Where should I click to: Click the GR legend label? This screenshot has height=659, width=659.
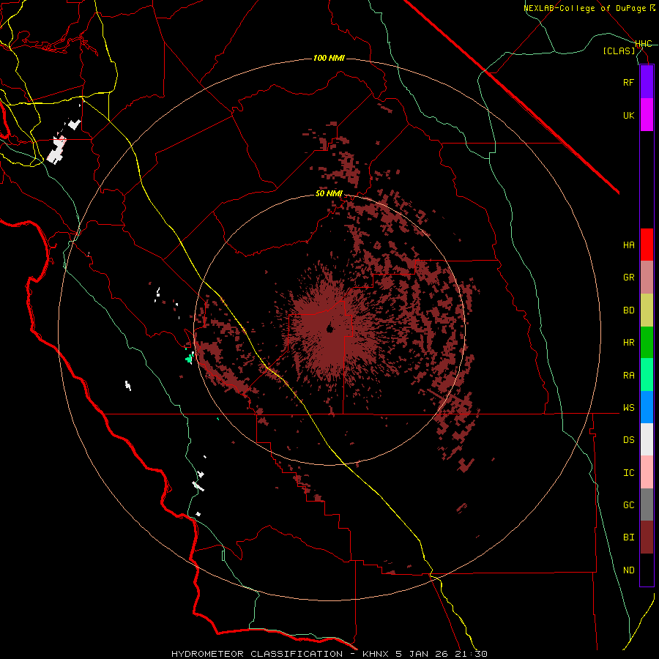point(628,278)
